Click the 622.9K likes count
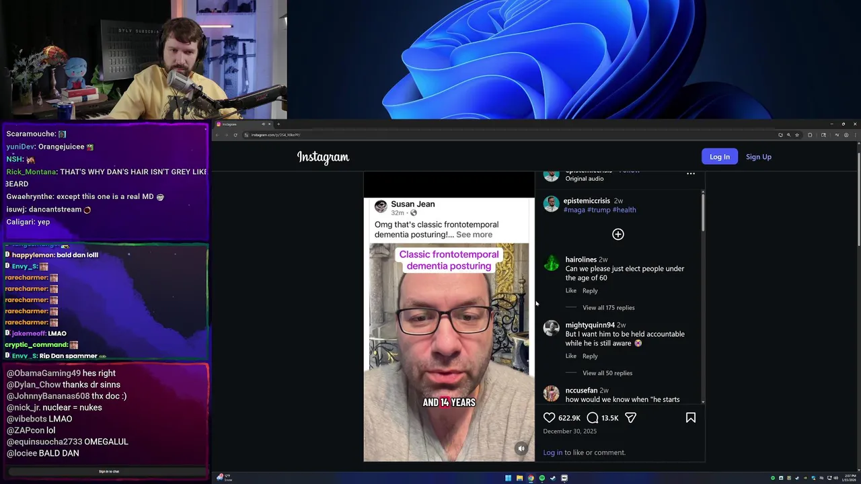Viewport: 861px width, 484px height. [x=569, y=418]
